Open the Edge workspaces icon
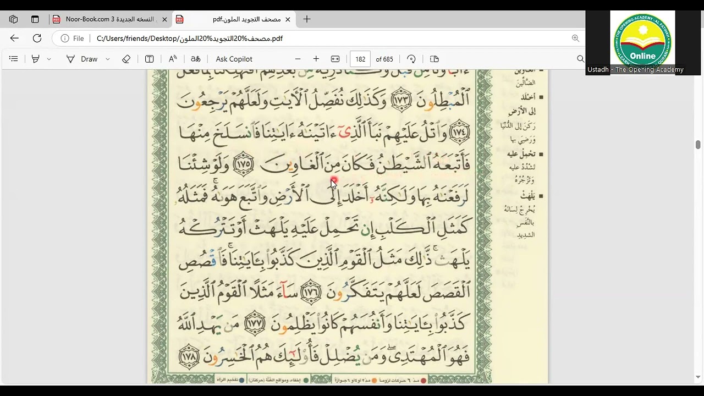Viewport: 704px width, 396px height. click(x=14, y=19)
